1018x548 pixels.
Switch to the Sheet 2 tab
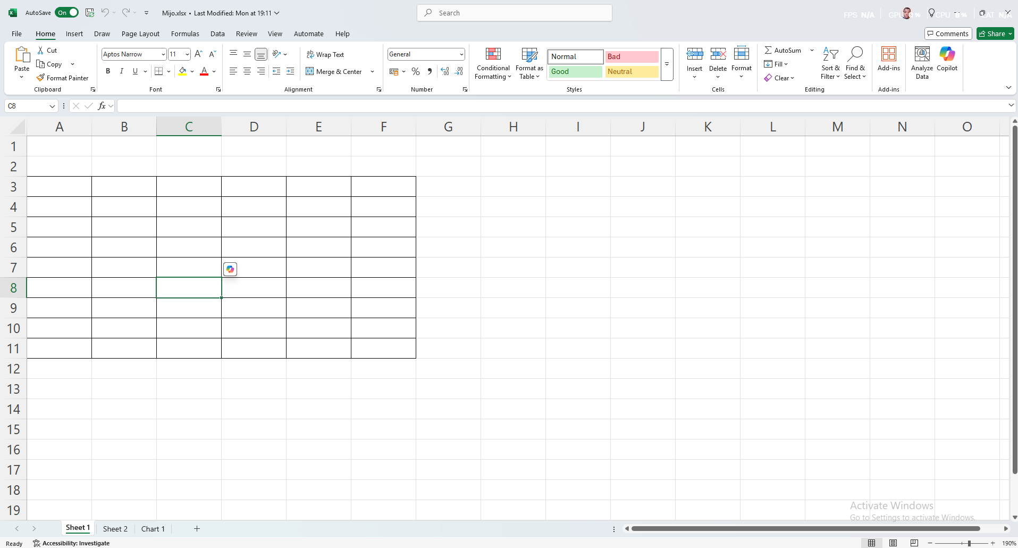[x=115, y=529]
